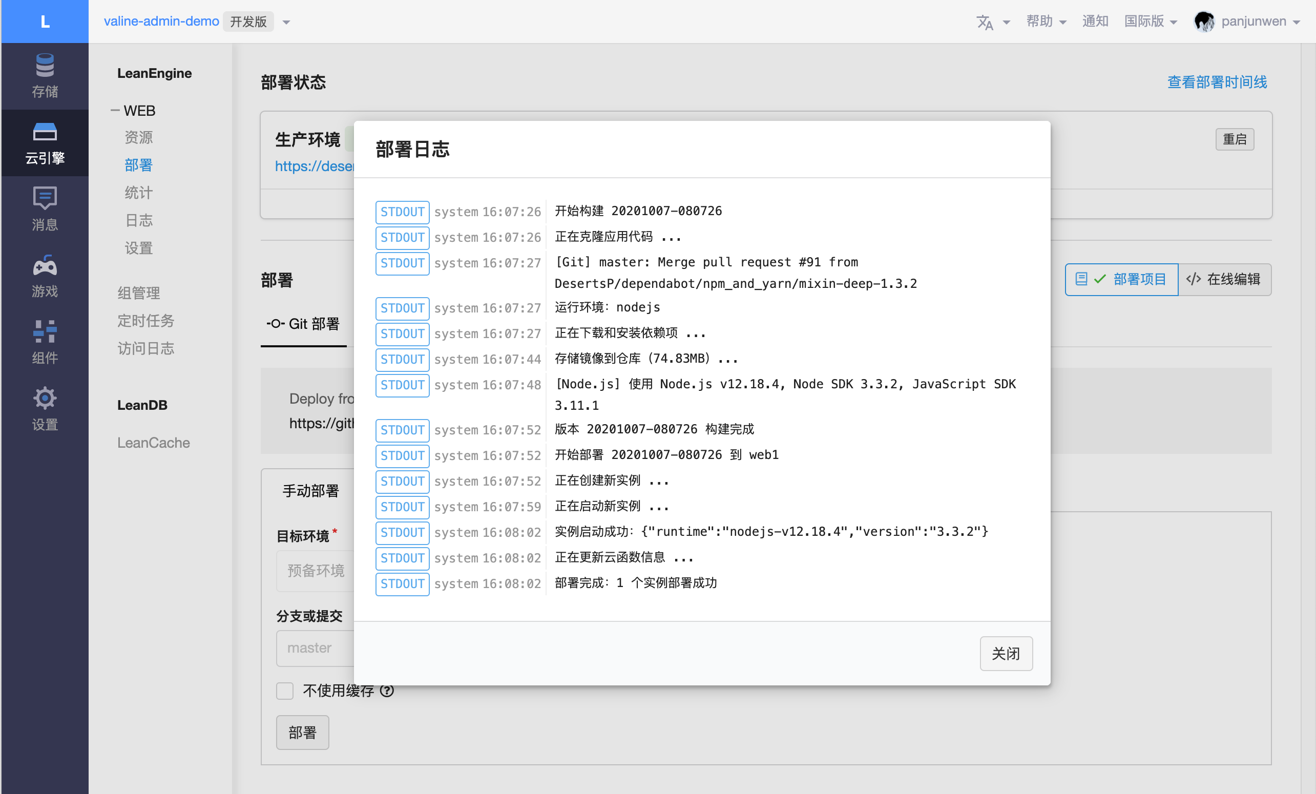The width and height of the screenshot is (1316, 794).
Task: Switch to 部署项目 mode
Action: (x=1121, y=279)
